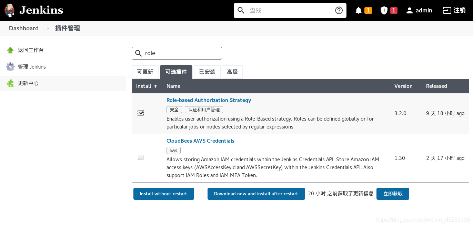Click the breadcrumb chevron after Dashboard
473x226 pixels.
(48, 28)
